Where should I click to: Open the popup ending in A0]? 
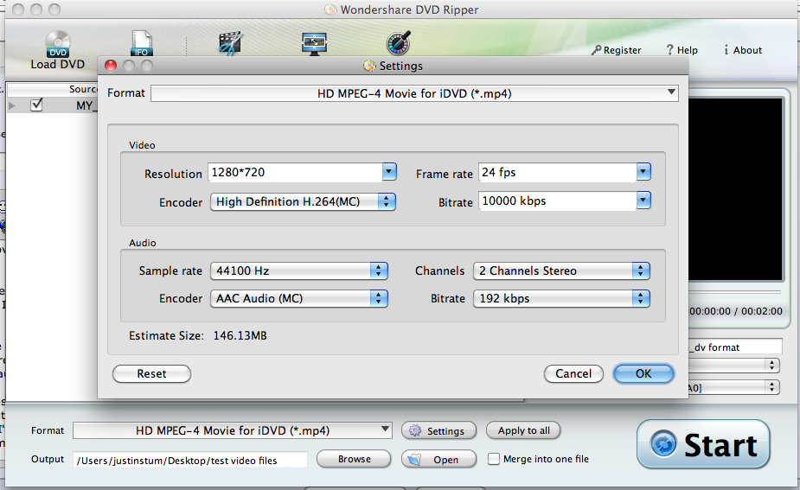(x=734, y=387)
